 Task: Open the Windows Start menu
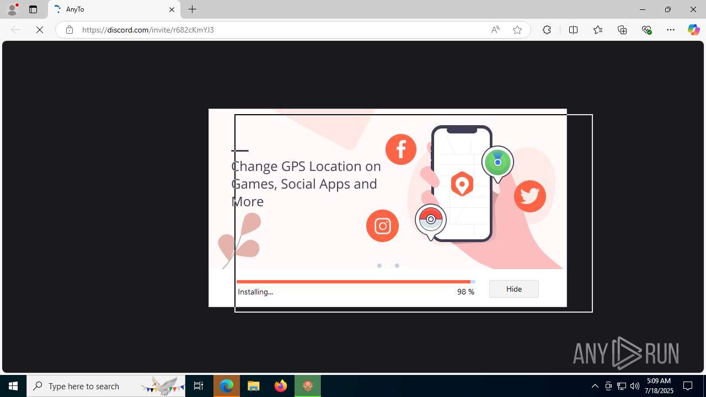(13, 386)
